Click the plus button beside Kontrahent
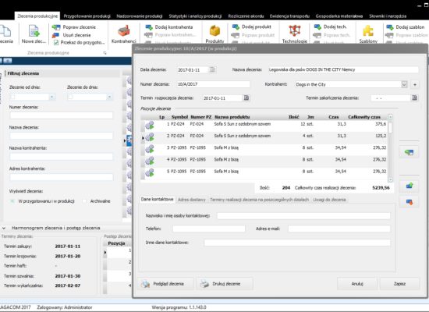The height and width of the screenshot is (312, 429). (x=415, y=84)
